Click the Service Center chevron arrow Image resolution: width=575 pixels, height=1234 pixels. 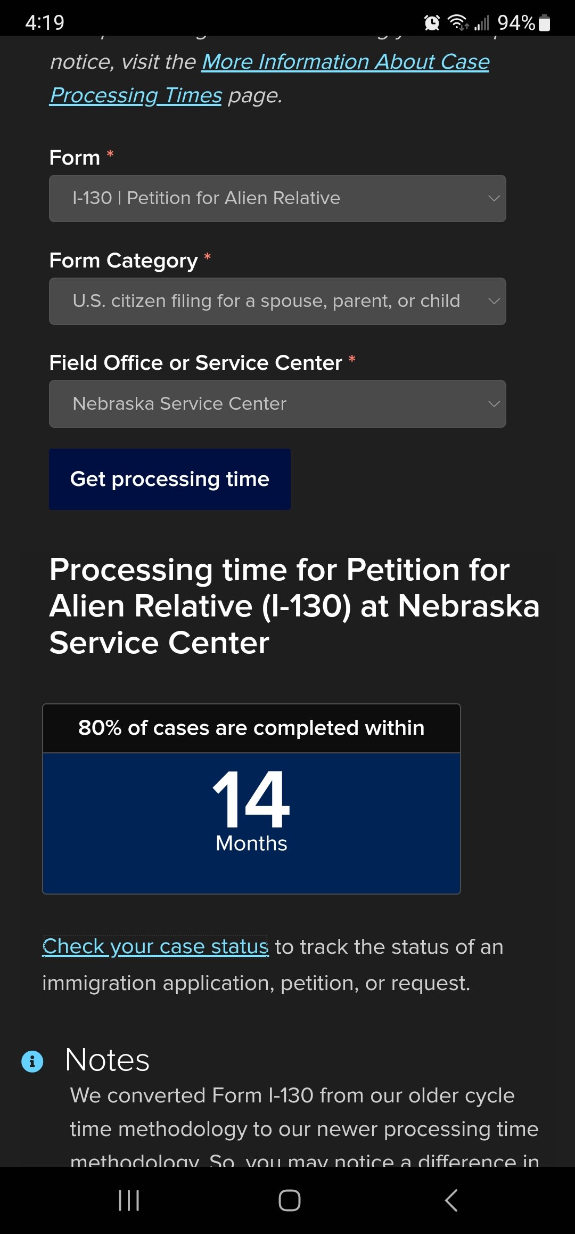point(494,404)
